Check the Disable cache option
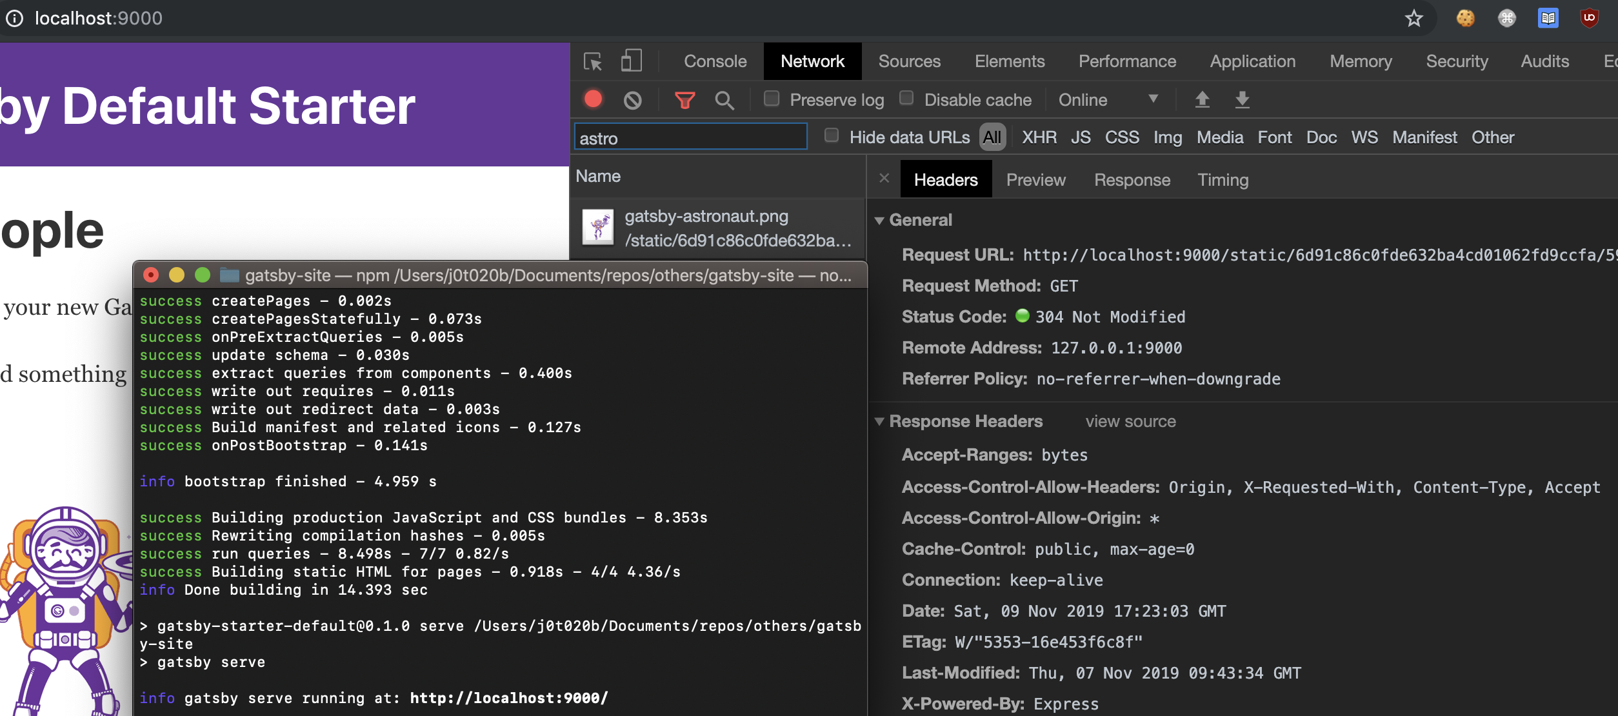 pos(906,98)
